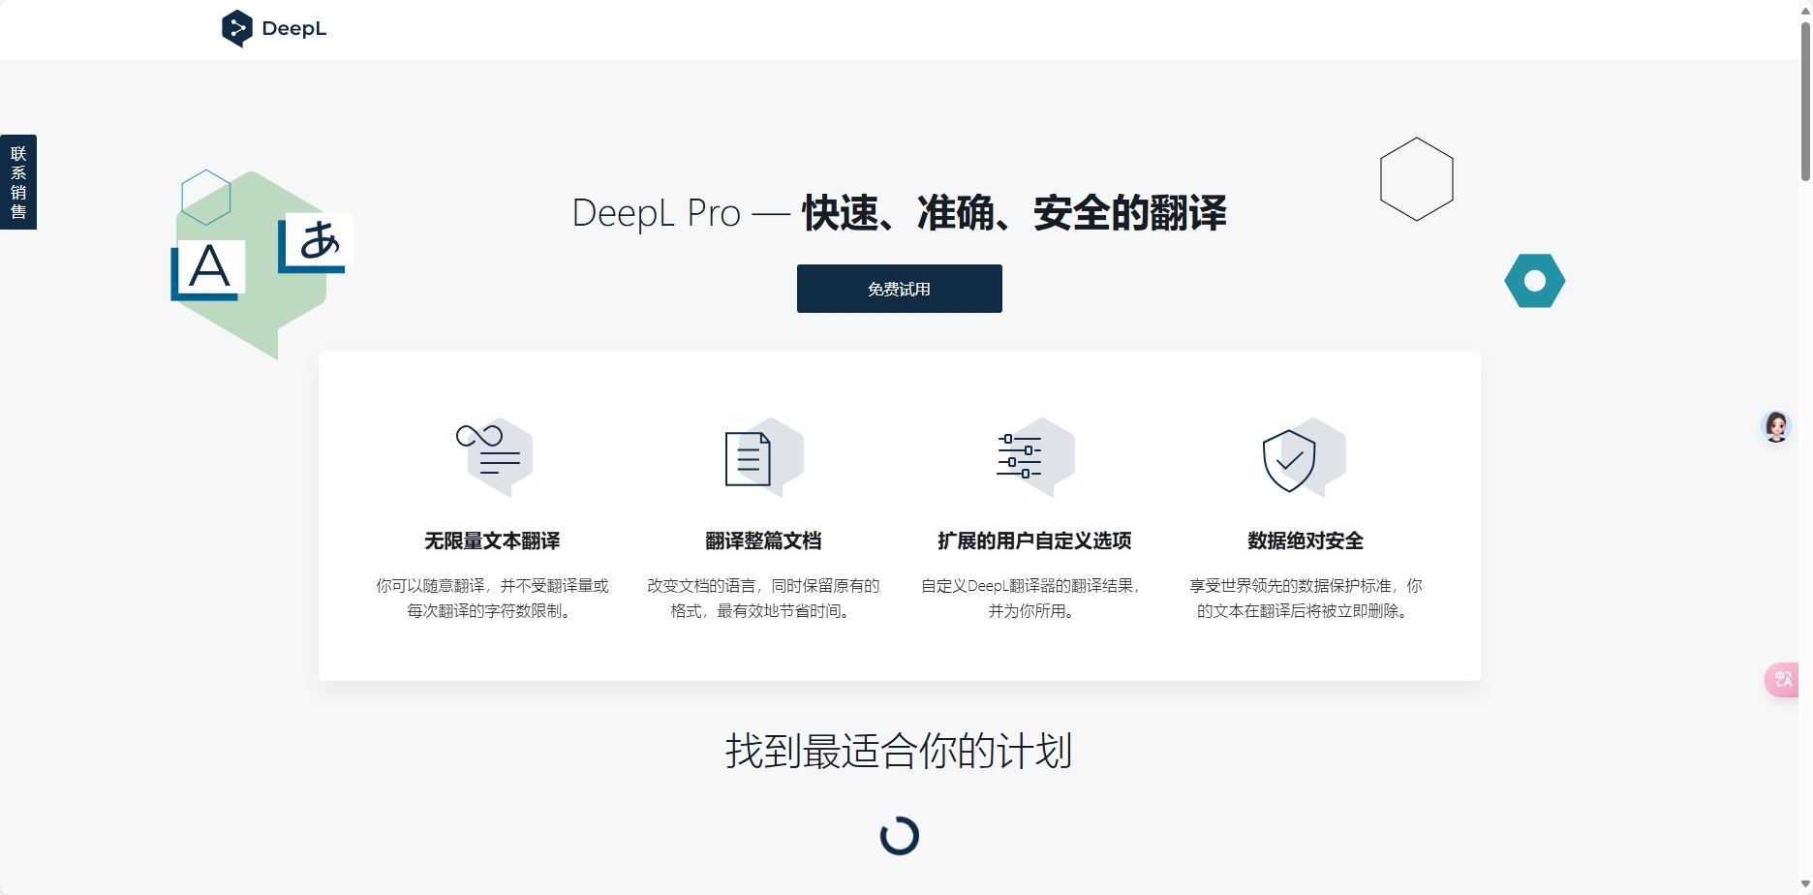The image size is (1813, 895).
Task: Click the pink 中A translation widget
Action: [x=1783, y=679]
